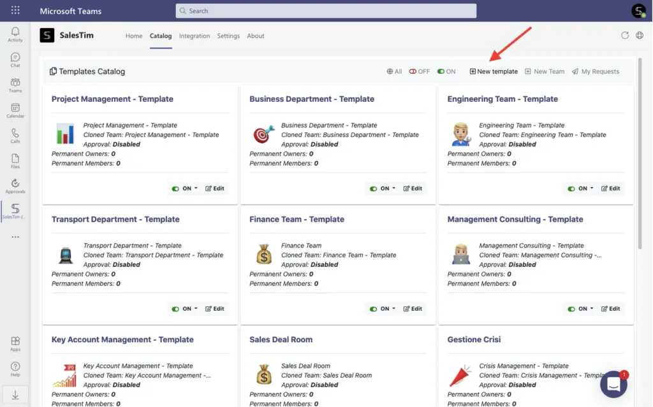Image resolution: width=653 pixels, height=407 pixels.
Task: Click the SalesTim logo icon
Action: point(47,36)
